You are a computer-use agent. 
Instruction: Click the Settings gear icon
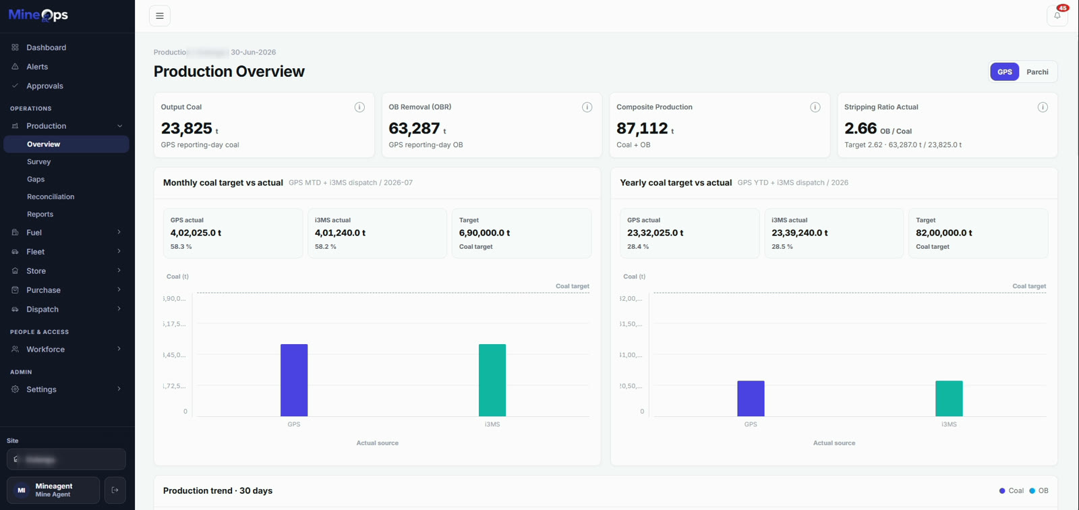(15, 389)
